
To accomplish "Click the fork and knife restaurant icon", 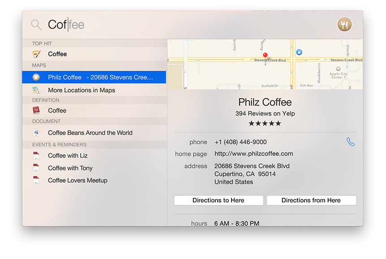I will pos(344,25).
